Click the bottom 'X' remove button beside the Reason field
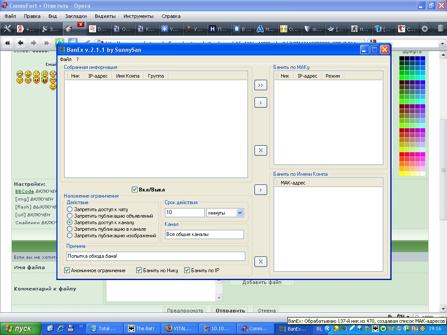This screenshot has height=335, width=447. [x=261, y=261]
